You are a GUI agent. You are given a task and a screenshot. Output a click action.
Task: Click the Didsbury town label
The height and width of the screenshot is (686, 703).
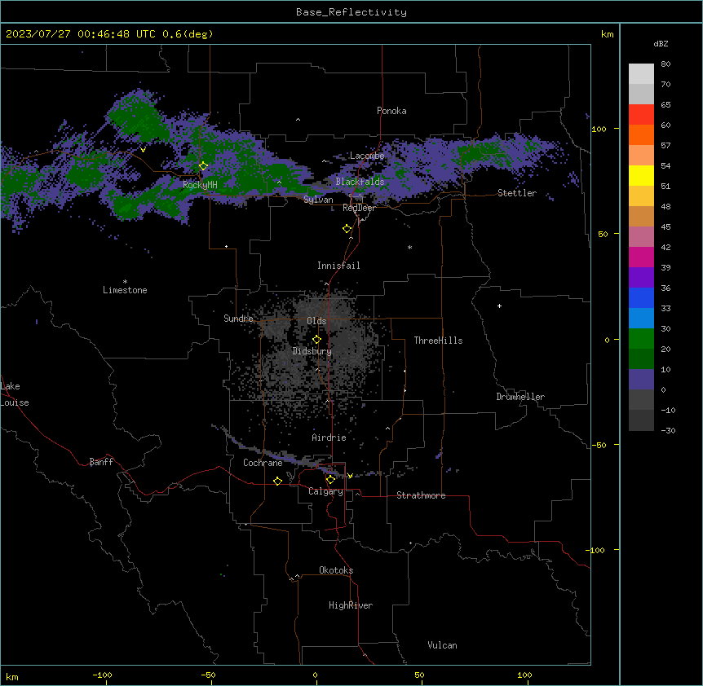tap(312, 351)
